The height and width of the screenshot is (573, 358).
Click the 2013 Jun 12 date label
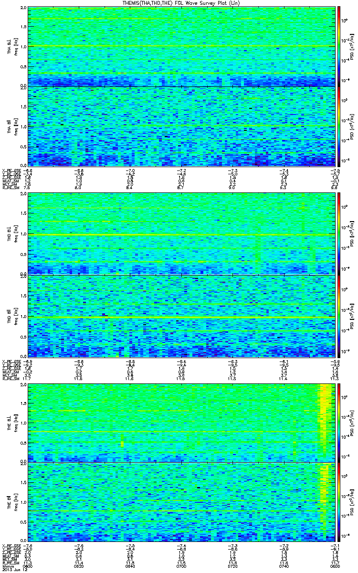(x=12, y=571)
